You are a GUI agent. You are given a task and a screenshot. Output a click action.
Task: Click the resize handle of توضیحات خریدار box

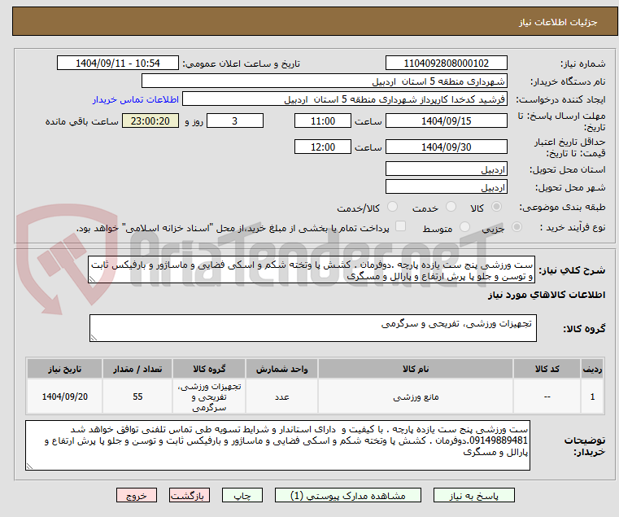29,467
